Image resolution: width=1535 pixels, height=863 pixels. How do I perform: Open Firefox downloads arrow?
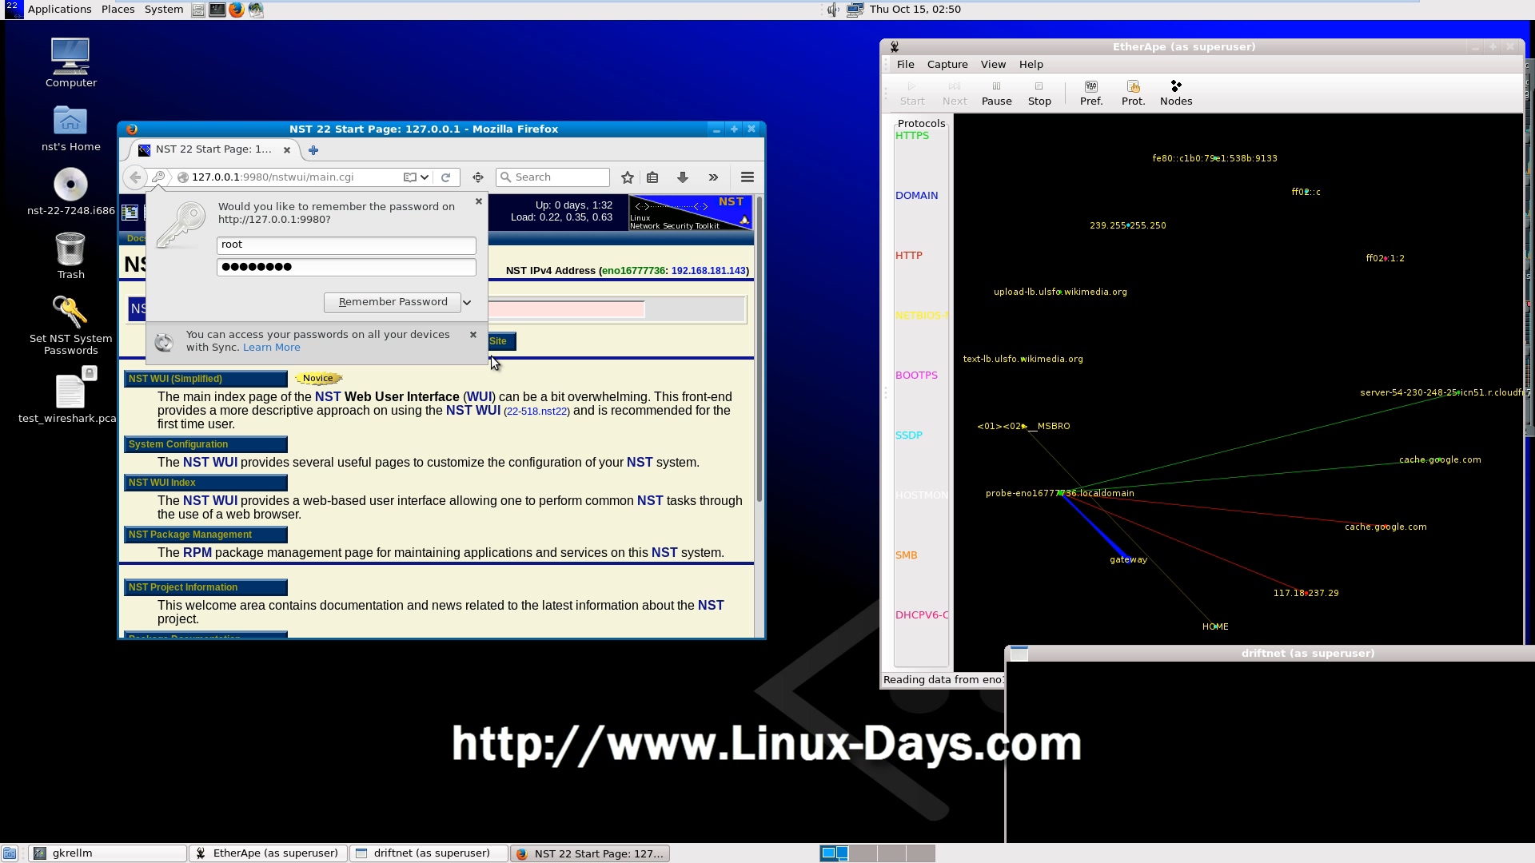(x=683, y=177)
